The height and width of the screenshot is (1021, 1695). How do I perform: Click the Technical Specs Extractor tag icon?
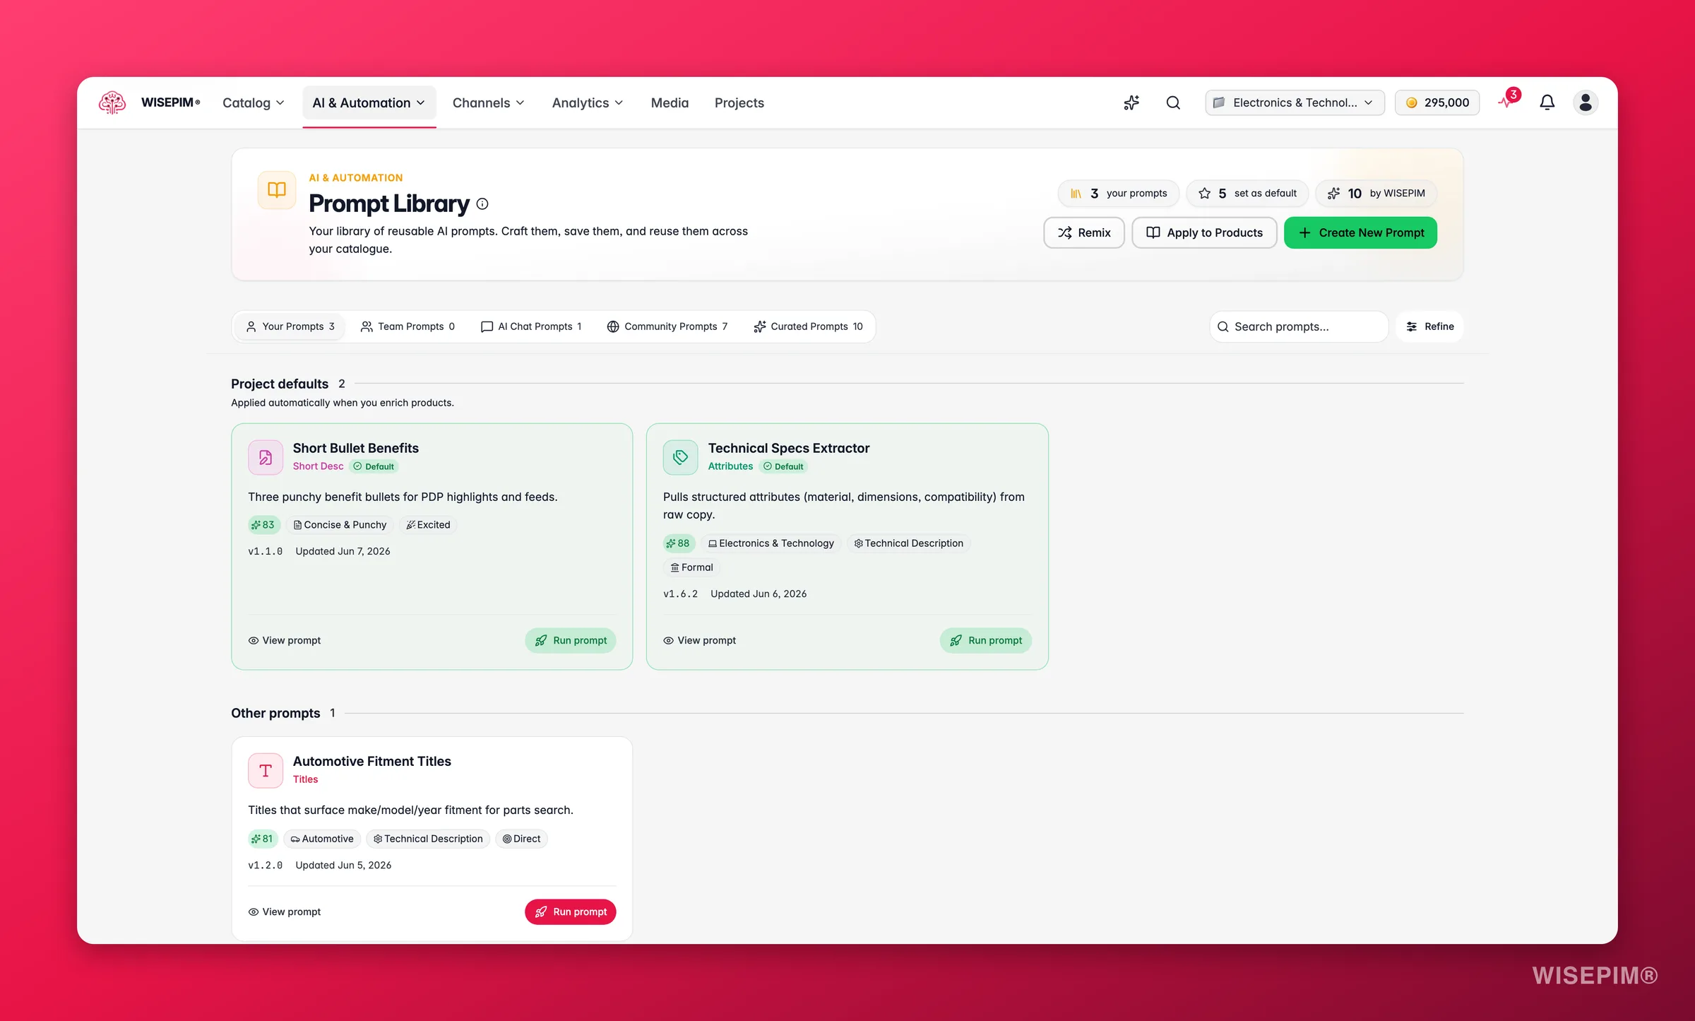(x=680, y=457)
